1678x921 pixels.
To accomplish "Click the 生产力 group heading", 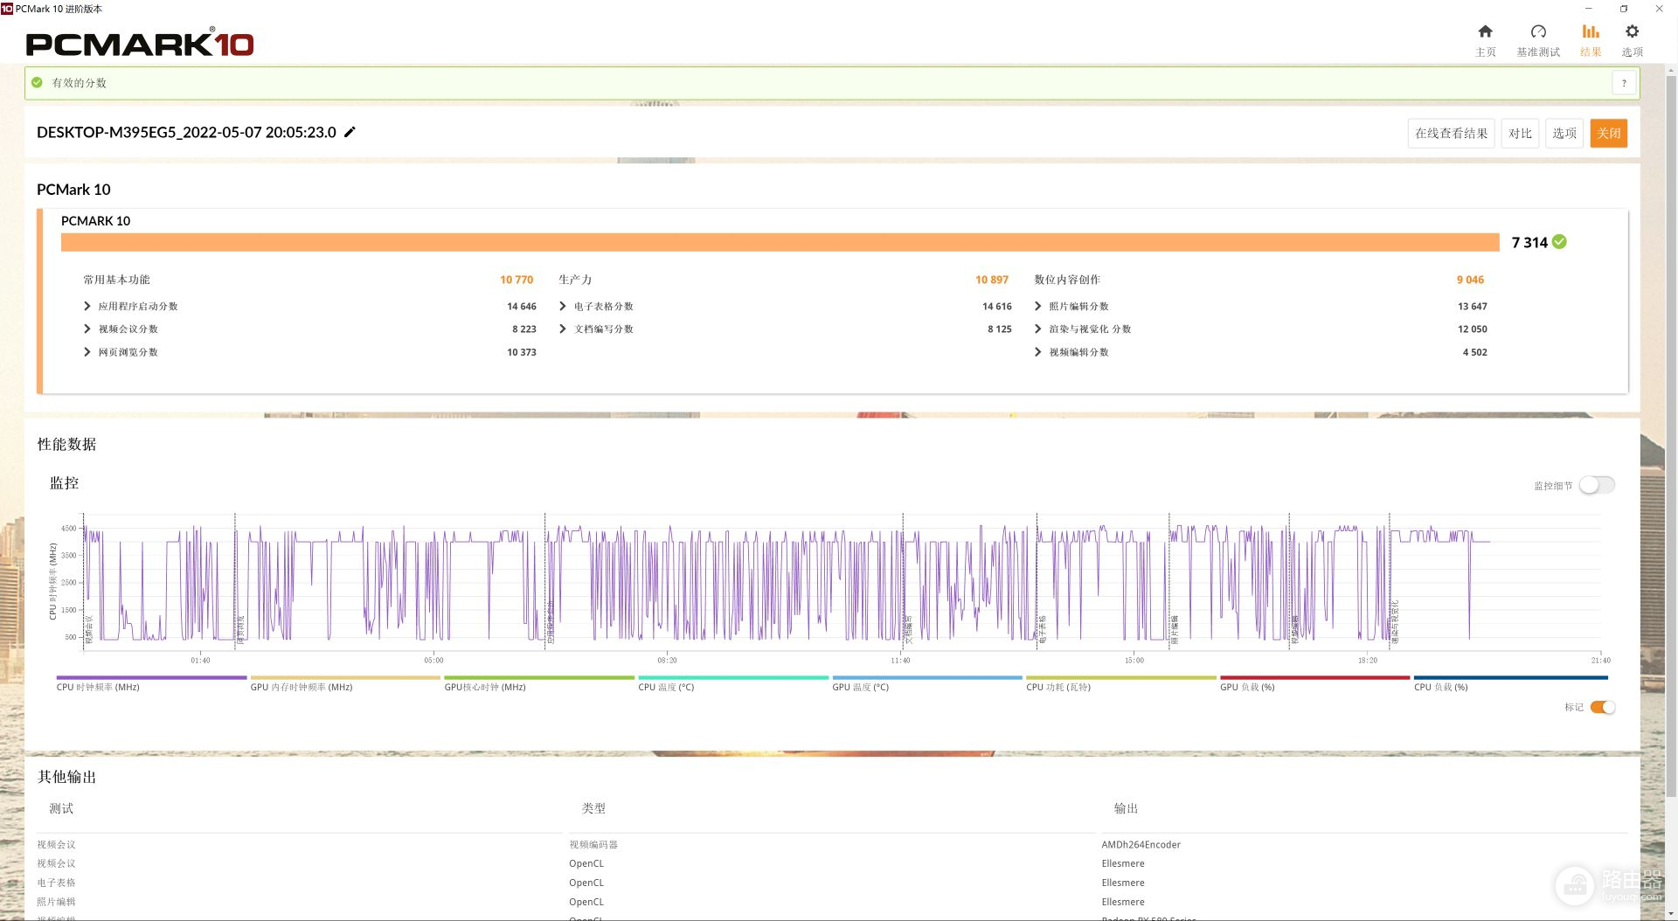I will pyautogui.click(x=575, y=280).
